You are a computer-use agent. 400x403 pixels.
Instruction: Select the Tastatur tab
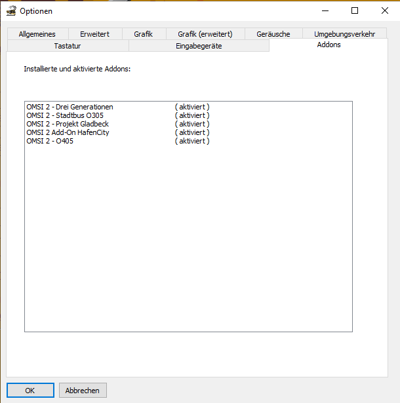(x=68, y=46)
